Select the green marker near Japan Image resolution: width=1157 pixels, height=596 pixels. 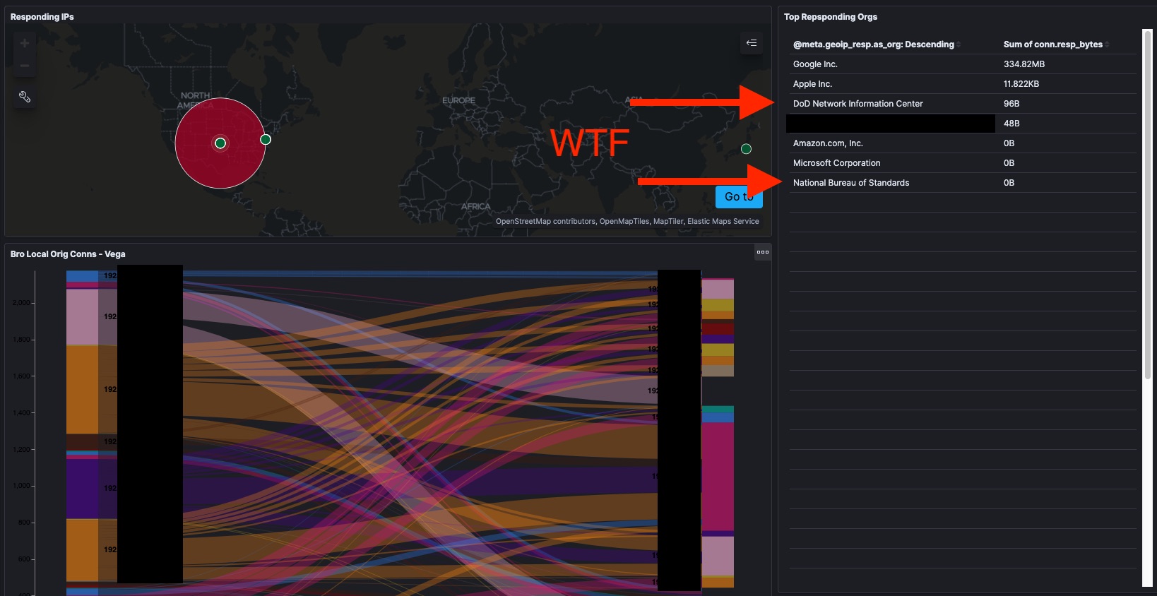(746, 148)
